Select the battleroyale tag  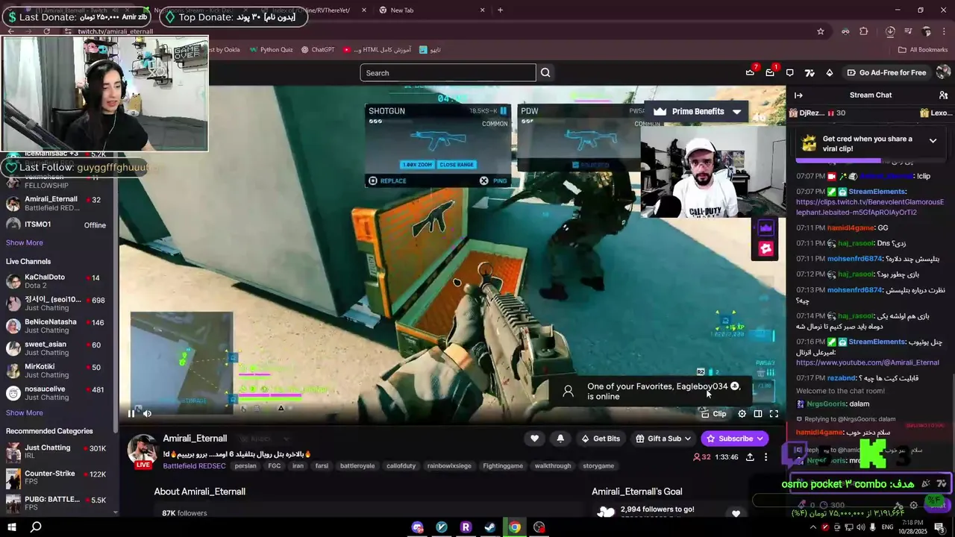pyautogui.click(x=357, y=466)
